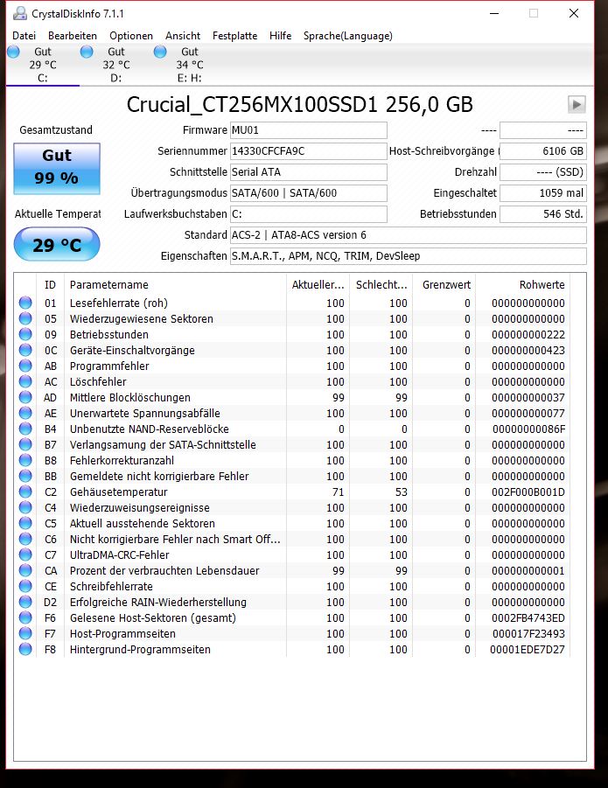Click the Übertragungsmodus field SATA/600

[309, 193]
